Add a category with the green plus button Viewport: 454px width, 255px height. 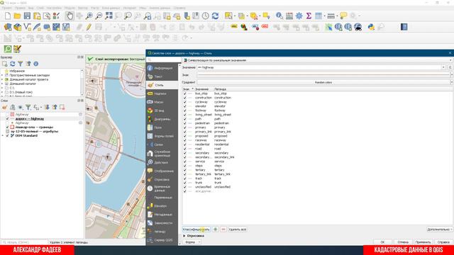click(216, 229)
